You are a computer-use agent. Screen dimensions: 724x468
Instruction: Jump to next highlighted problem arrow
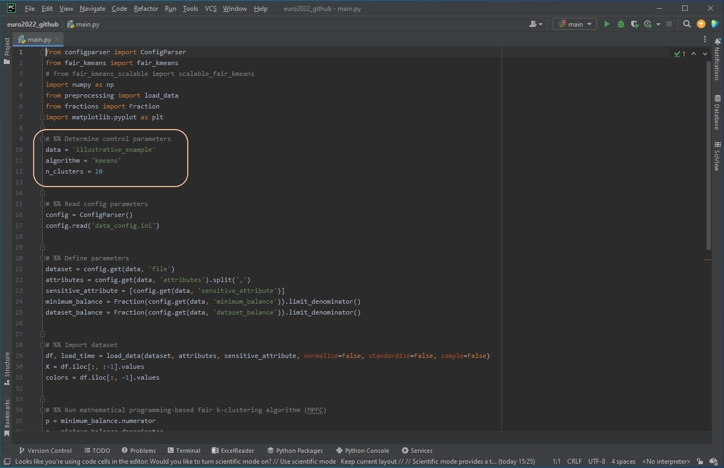(705, 54)
